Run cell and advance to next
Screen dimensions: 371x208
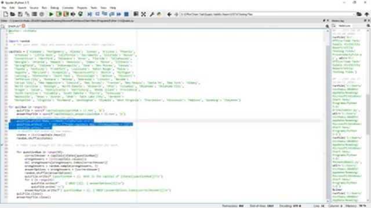point(66,14)
